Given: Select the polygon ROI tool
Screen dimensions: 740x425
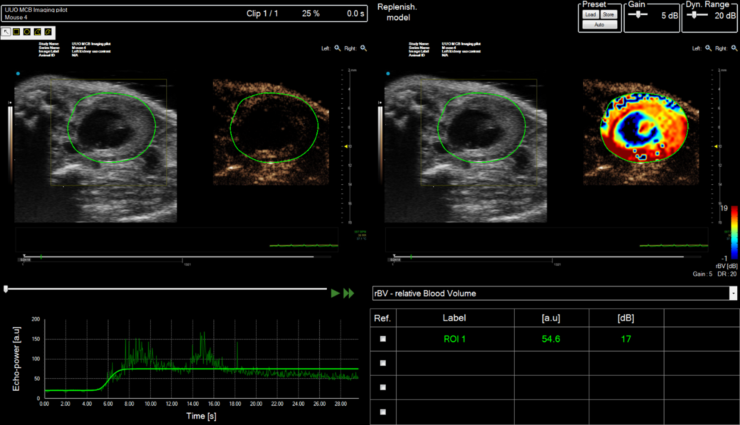Looking at the screenshot, I should (x=37, y=32).
